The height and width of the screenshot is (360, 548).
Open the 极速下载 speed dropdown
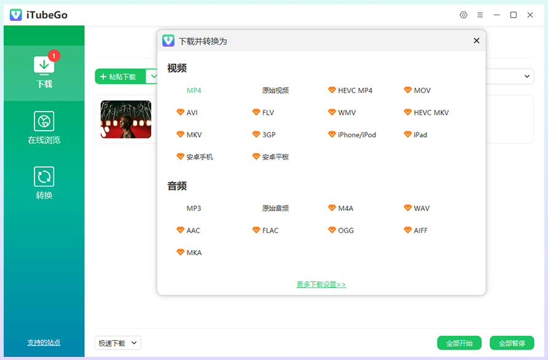118,343
